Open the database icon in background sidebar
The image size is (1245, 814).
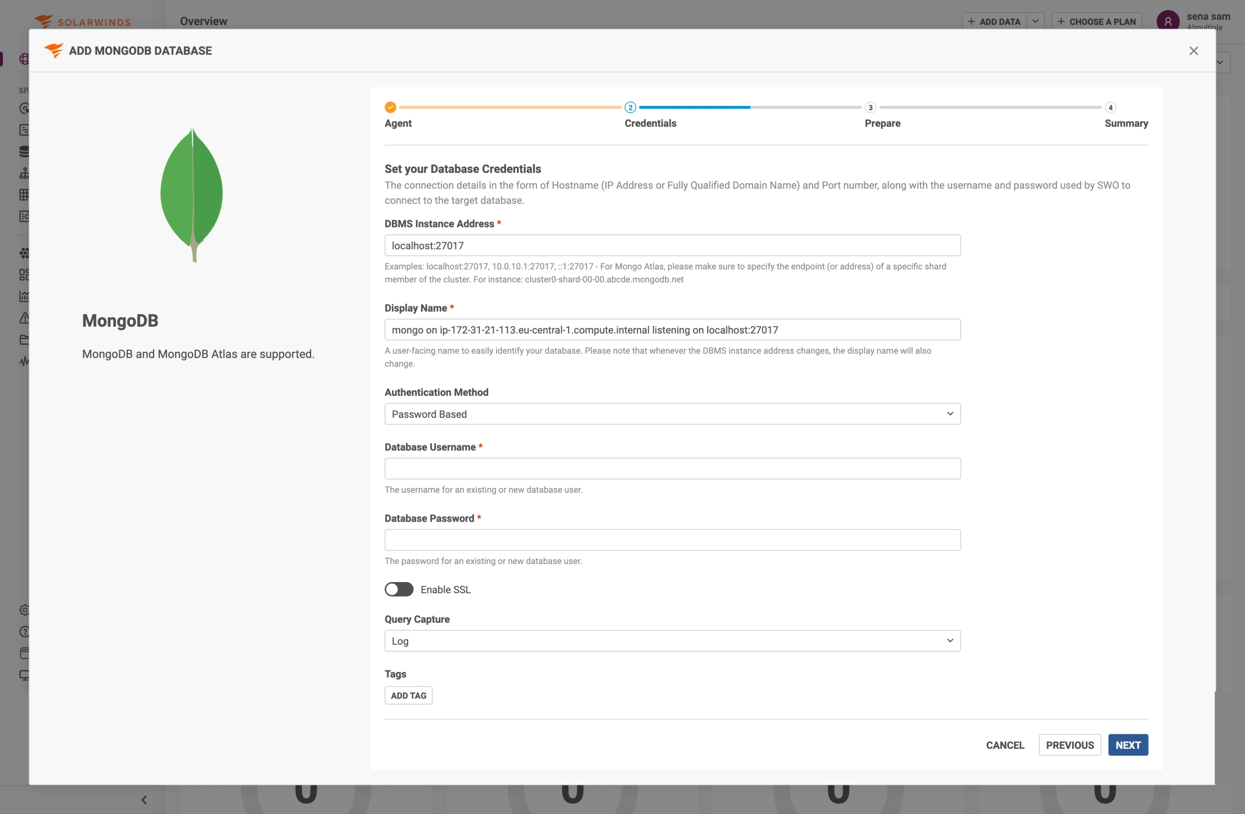click(24, 152)
